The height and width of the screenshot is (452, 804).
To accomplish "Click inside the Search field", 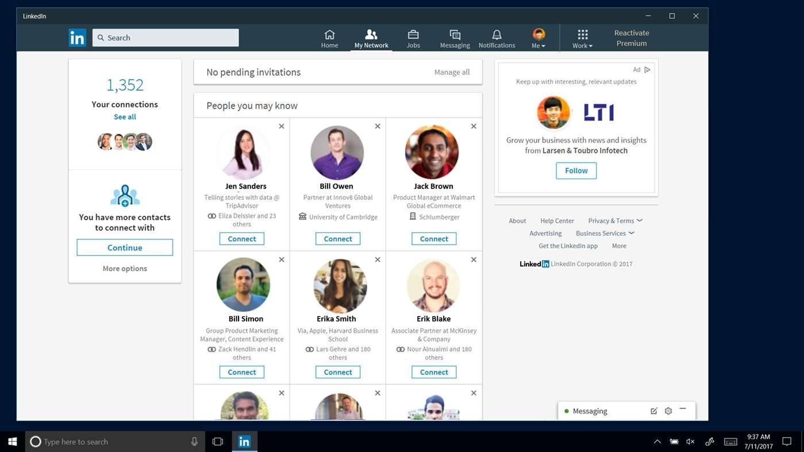I will coord(166,37).
